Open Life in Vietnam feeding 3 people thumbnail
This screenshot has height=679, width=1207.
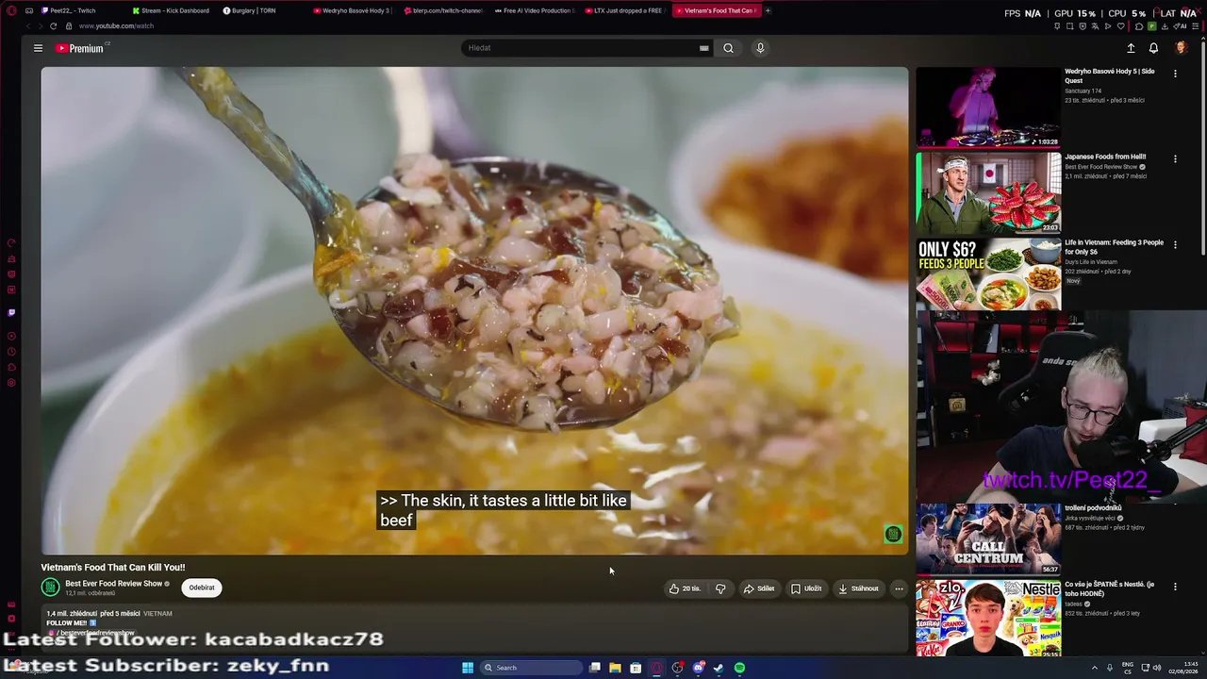tap(988, 274)
